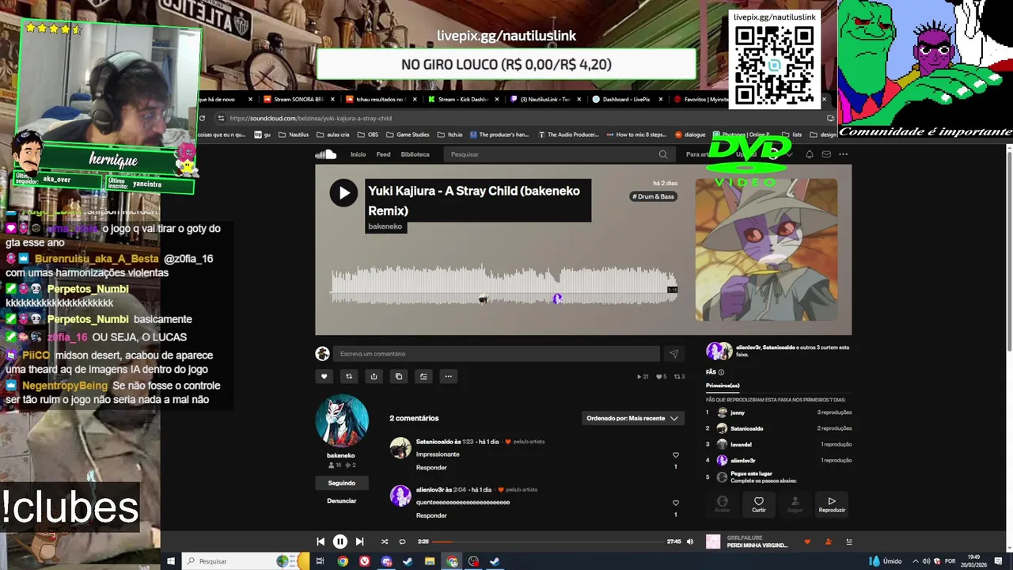Open Task View on the taskbar
The image size is (1013, 570).
click(x=321, y=561)
